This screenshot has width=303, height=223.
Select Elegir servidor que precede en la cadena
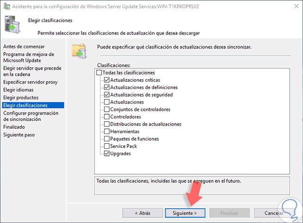(32, 71)
